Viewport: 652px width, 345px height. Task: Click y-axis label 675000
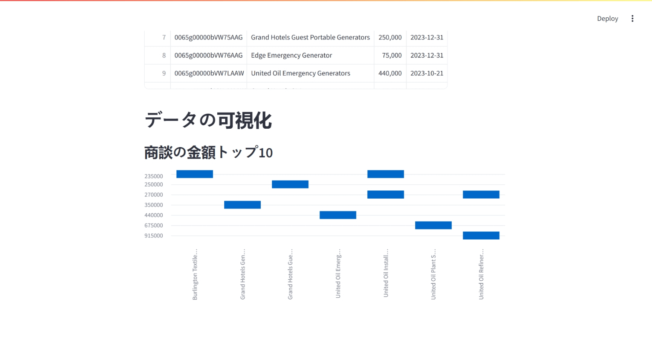[x=154, y=225]
